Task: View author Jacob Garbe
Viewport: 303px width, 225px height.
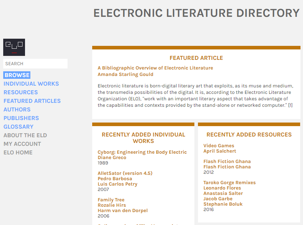Action: [x=218, y=199]
